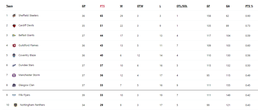The height and width of the screenshot is (110, 258).
Task: Click the Coventry Blaze team logo
Action: coord(14,55)
